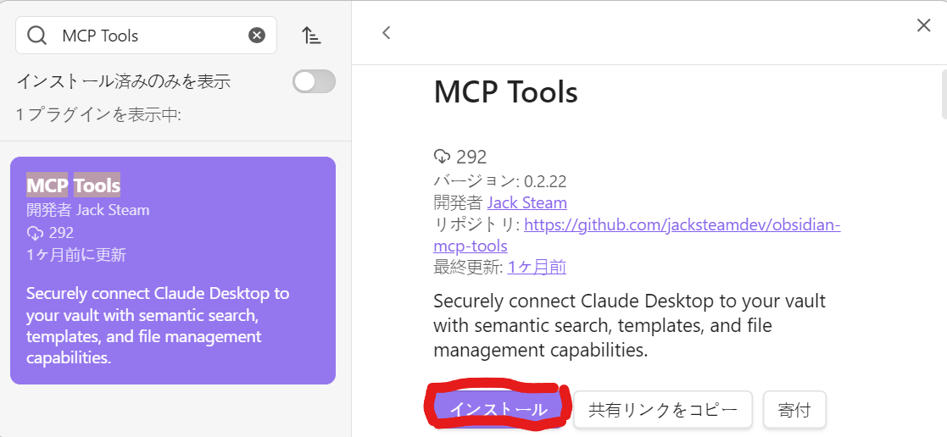Open the last updated 1ヶ月前 link
This screenshot has height=437, width=947.
click(x=537, y=267)
